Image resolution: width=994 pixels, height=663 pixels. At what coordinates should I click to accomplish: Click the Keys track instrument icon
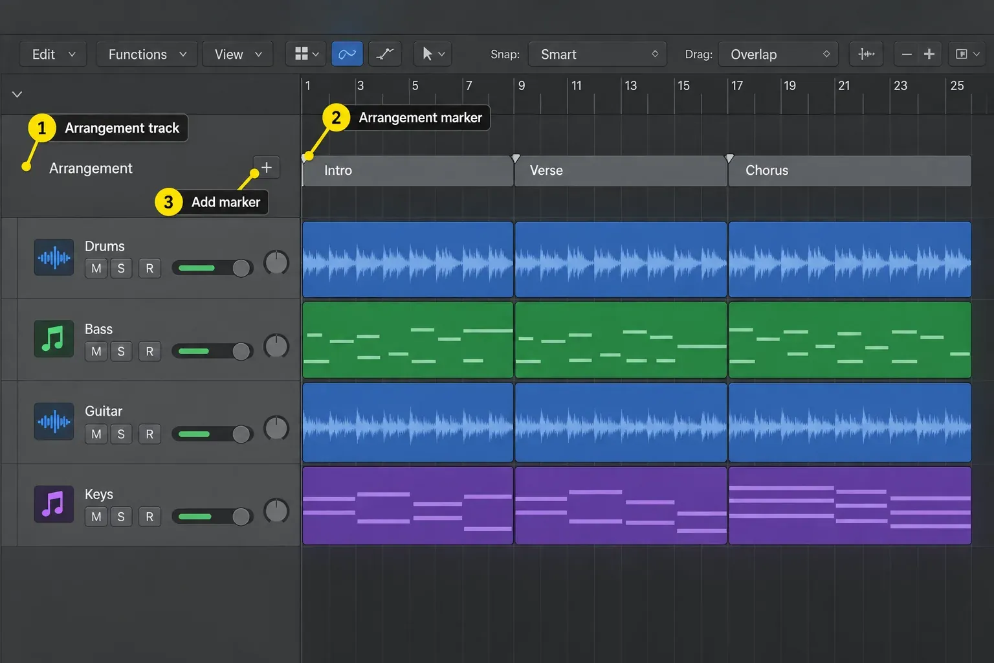[x=54, y=504]
